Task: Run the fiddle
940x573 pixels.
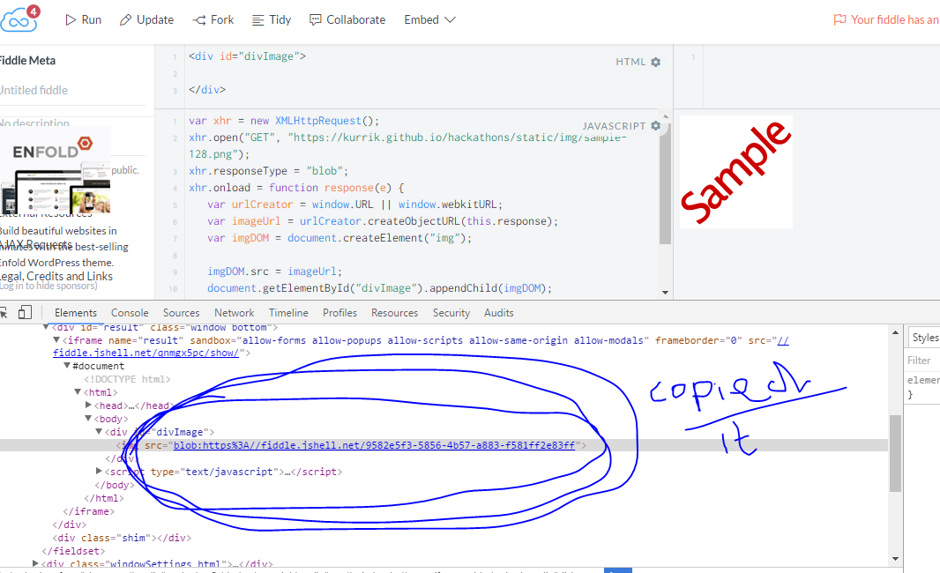Action: click(x=83, y=19)
